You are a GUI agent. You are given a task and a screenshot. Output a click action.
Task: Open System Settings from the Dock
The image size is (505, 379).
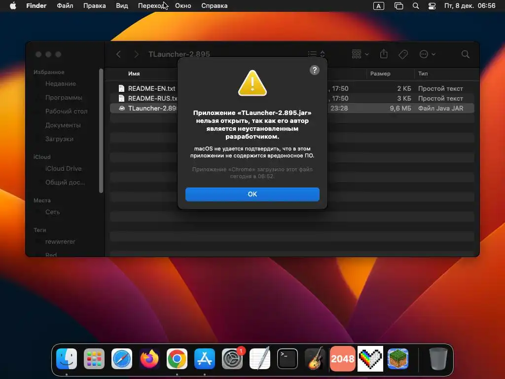tap(232, 359)
